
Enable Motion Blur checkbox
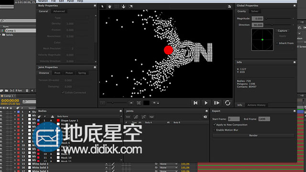point(214,130)
